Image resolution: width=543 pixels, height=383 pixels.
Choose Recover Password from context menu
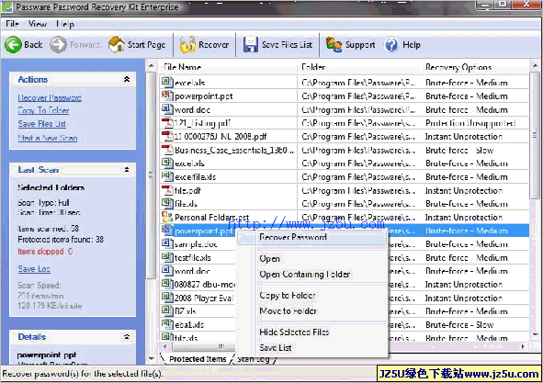click(311, 237)
